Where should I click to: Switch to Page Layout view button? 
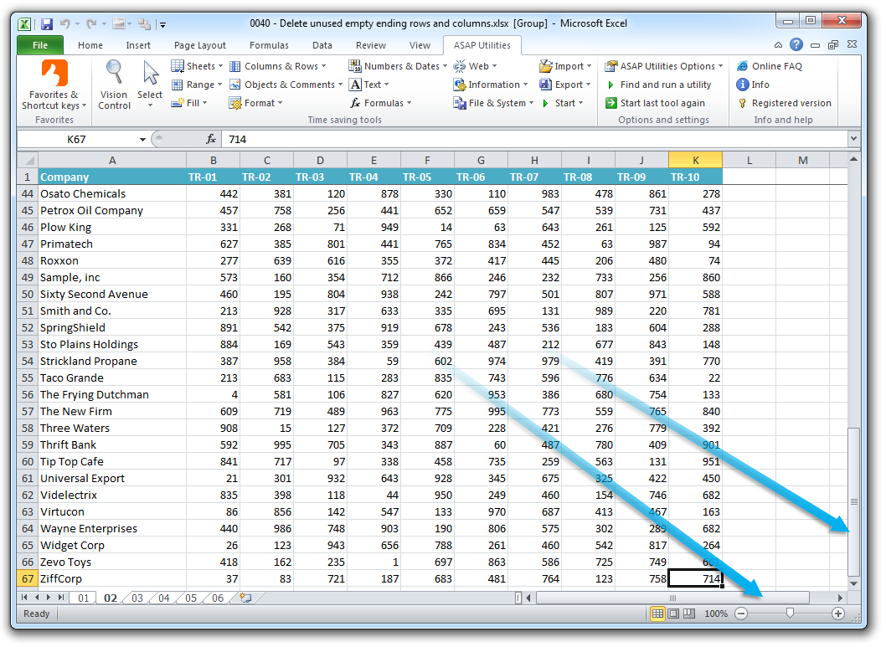pos(673,614)
